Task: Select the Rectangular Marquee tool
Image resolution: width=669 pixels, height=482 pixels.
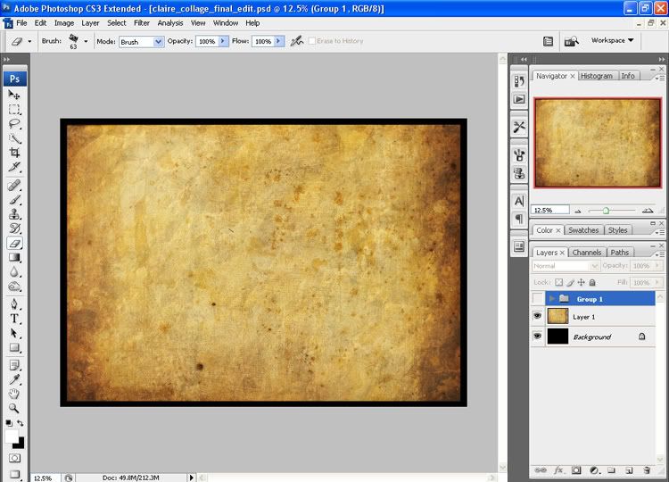Action: pyautogui.click(x=14, y=109)
